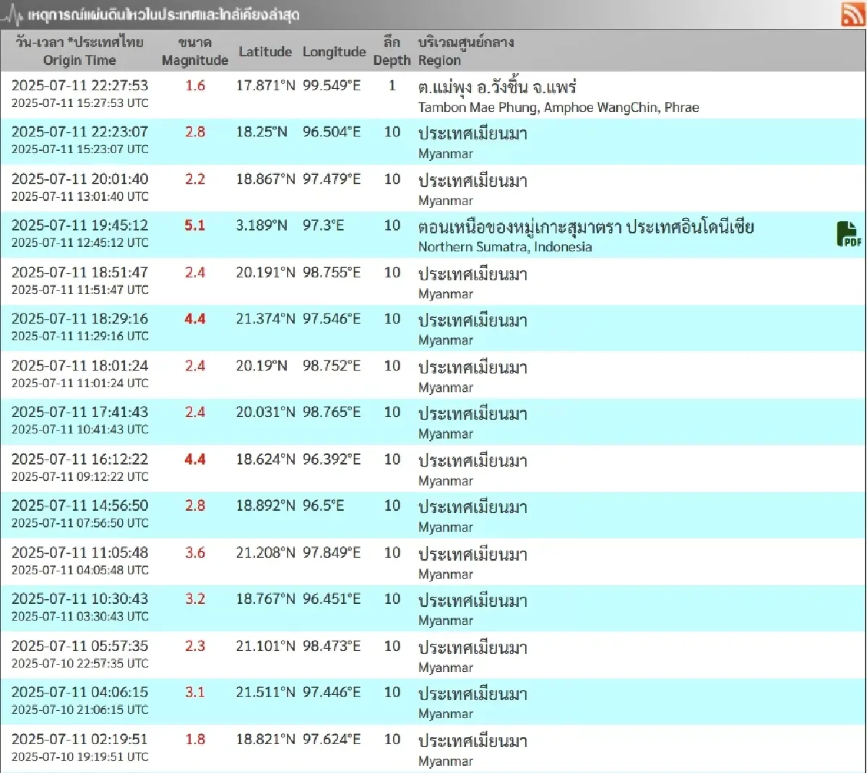Select UTC time 2025-07-11 12:45:12

coord(79,243)
